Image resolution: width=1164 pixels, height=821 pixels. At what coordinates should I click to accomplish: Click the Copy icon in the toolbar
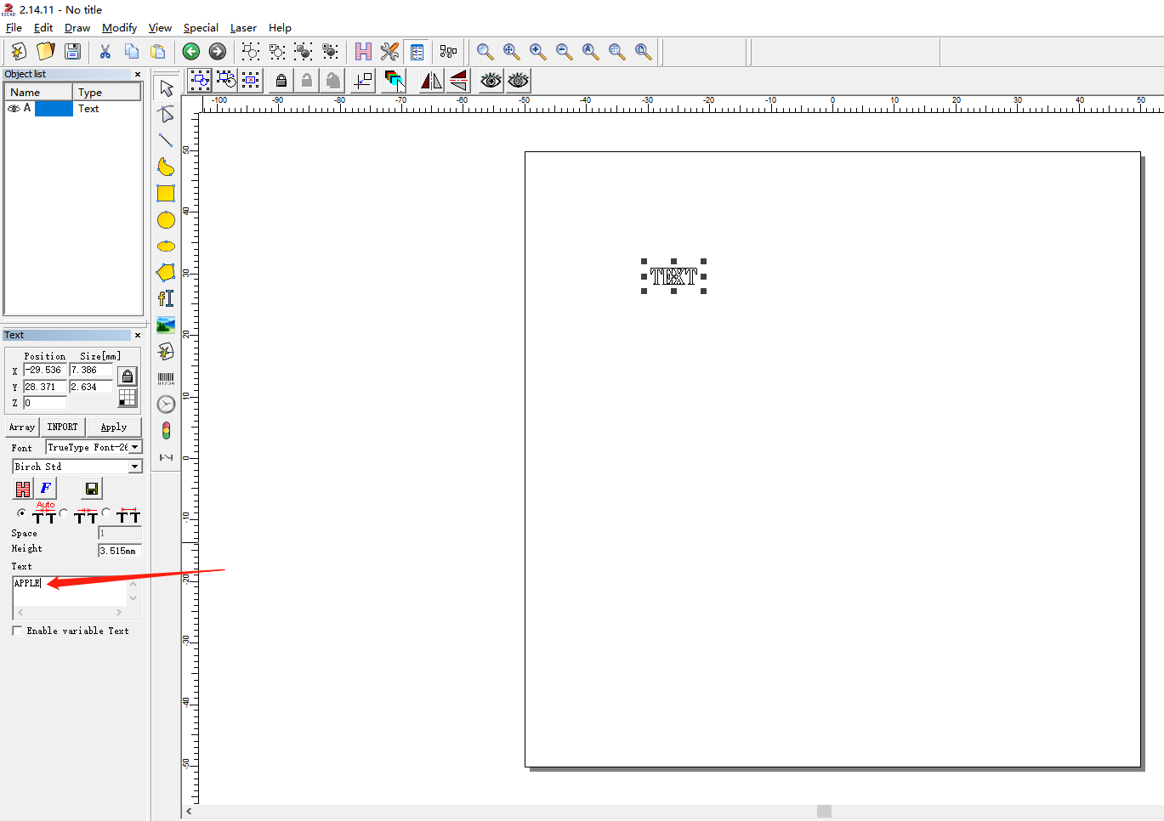(131, 52)
